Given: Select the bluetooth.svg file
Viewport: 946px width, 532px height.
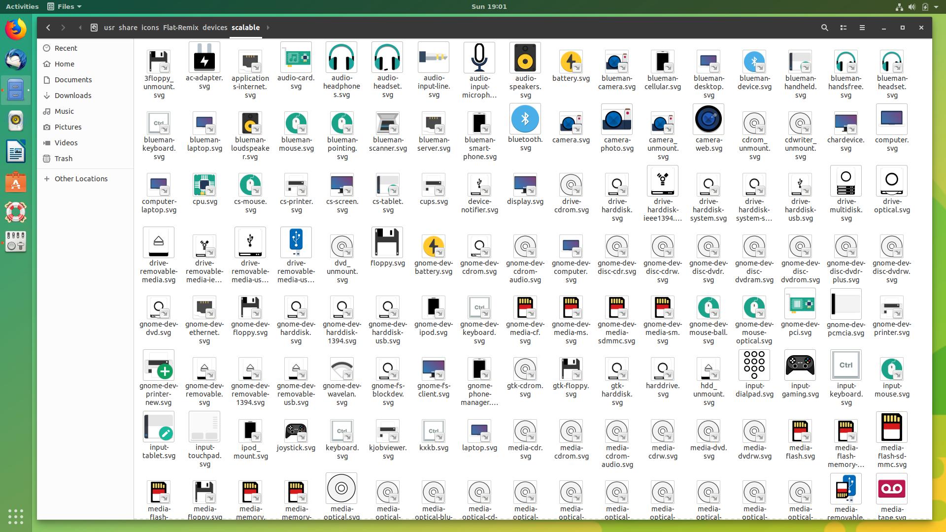Looking at the screenshot, I should 525,119.
